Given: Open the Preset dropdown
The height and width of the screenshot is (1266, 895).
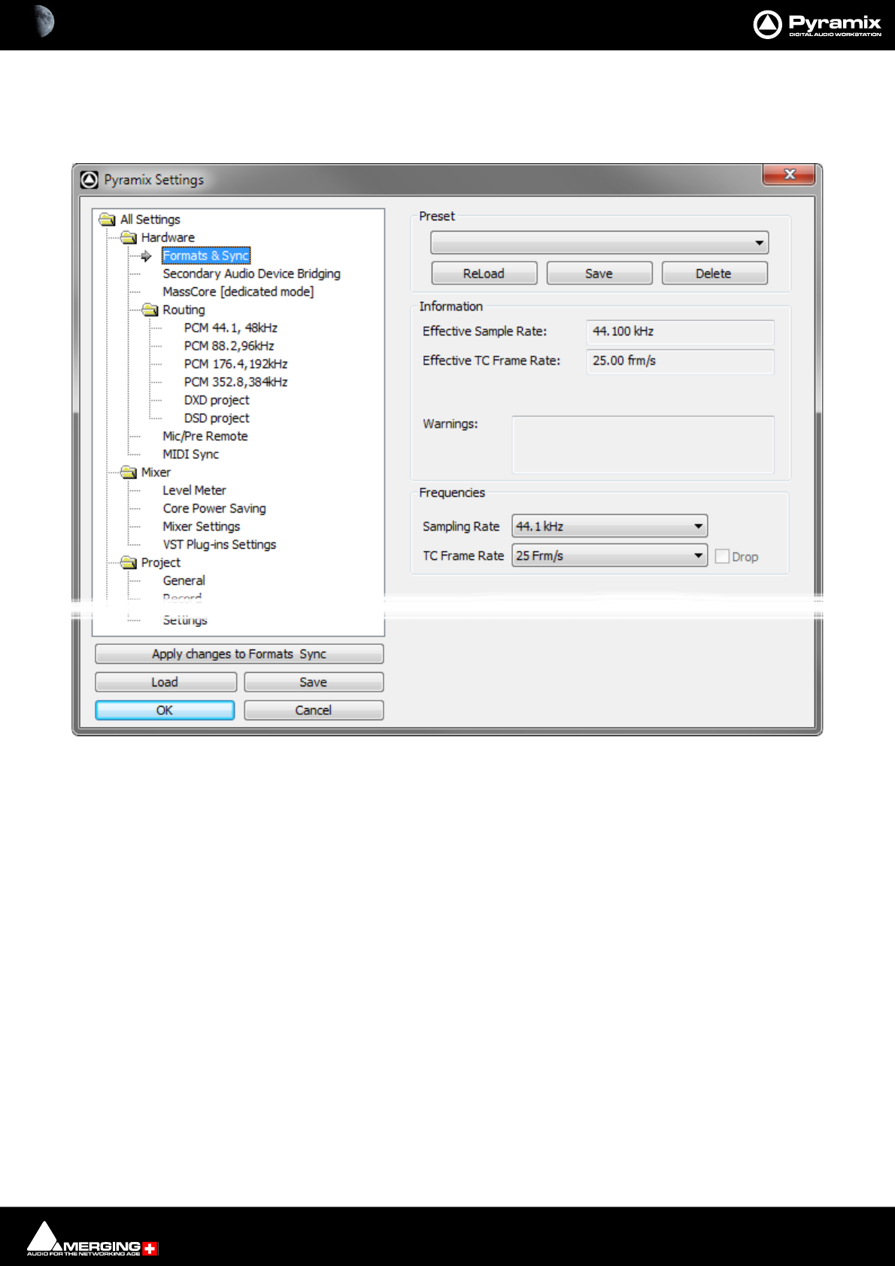Looking at the screenshot, I should point(599,243).
